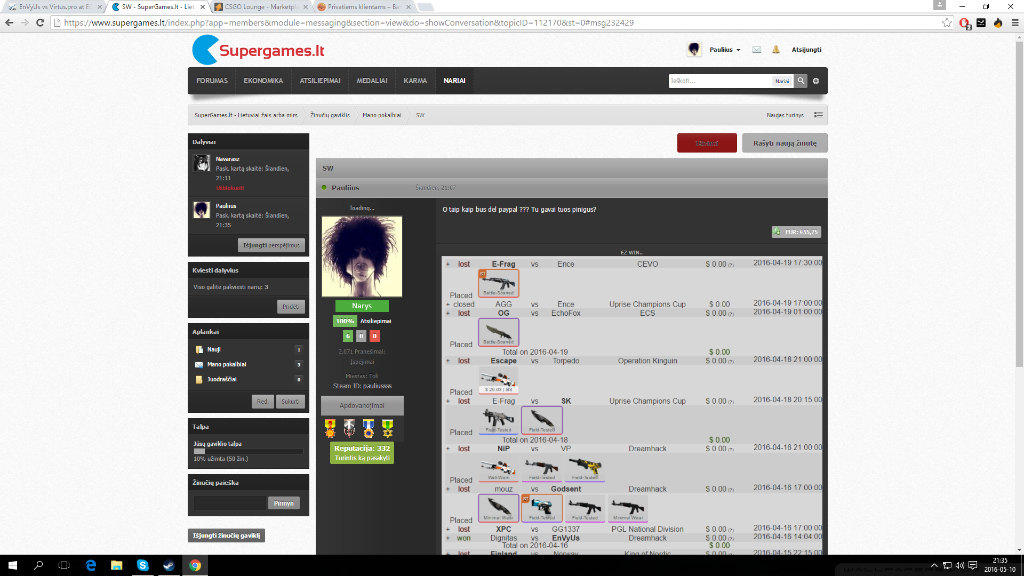Click the red Ištrinti button
Image resolution: width=1024 pixels, height=576 pixels.
click(707, 143)
